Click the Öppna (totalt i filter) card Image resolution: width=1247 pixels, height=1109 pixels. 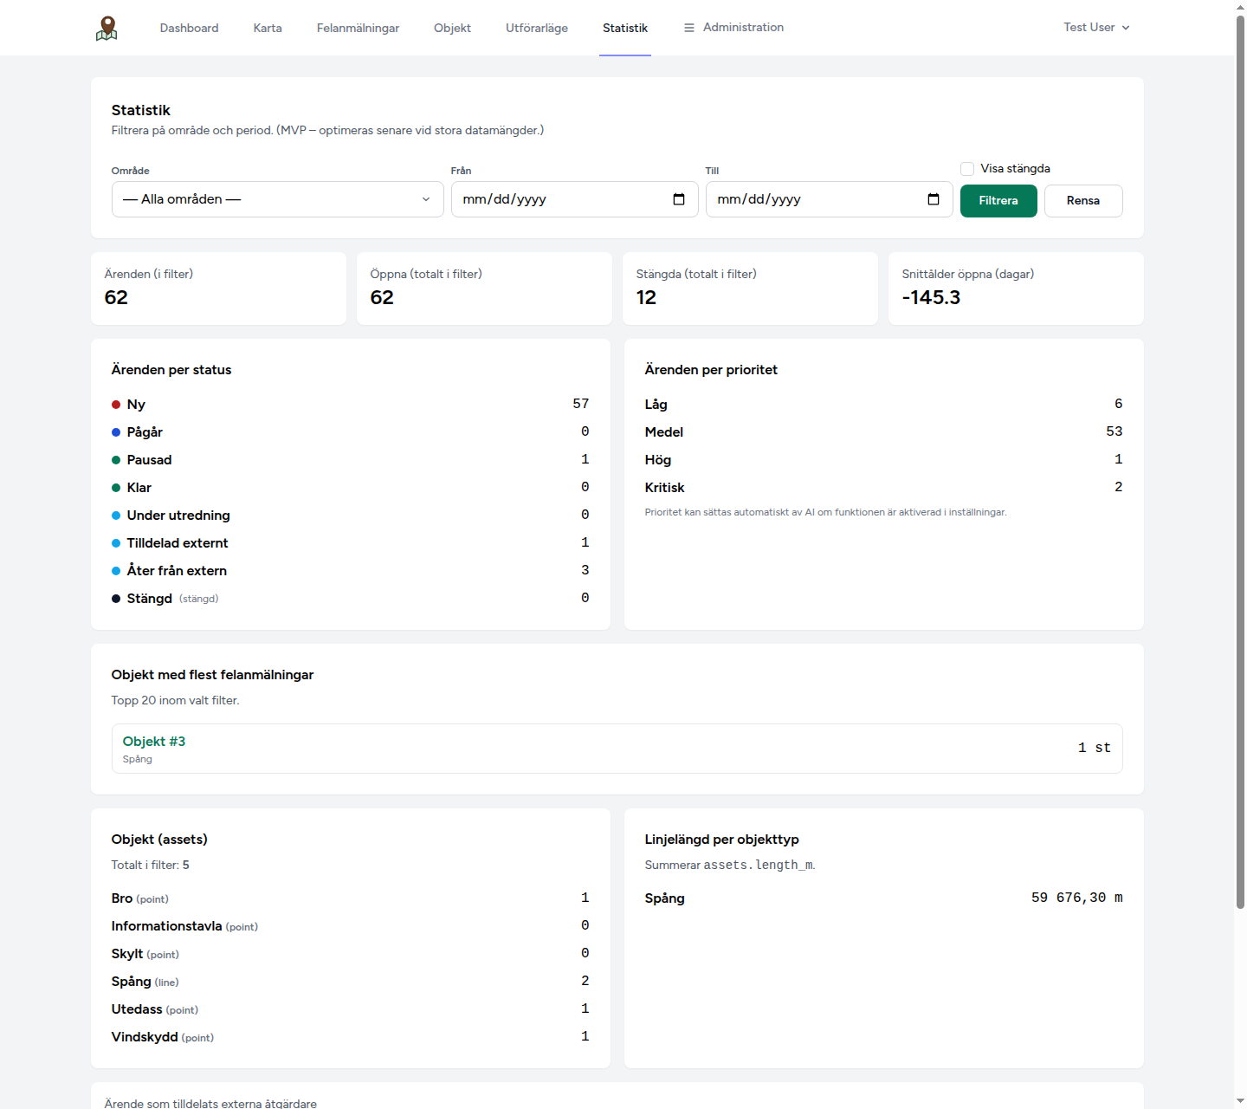pos(484,289)
